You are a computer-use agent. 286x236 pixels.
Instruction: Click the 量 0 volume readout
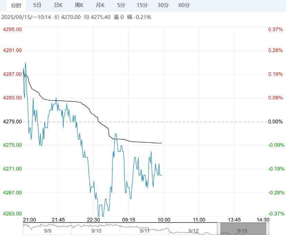click(x=119, y=17)
